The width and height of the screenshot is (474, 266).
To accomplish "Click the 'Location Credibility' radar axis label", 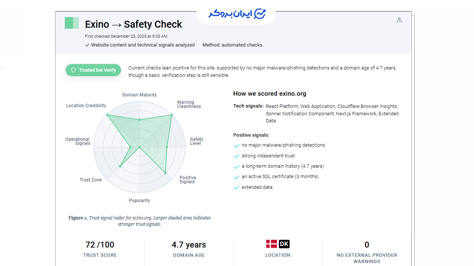I will pos(86,106).
